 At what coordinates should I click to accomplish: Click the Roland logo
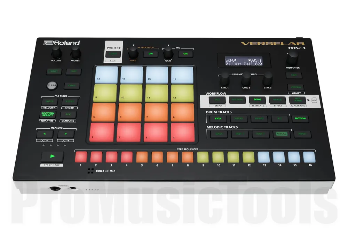point(62,43)
